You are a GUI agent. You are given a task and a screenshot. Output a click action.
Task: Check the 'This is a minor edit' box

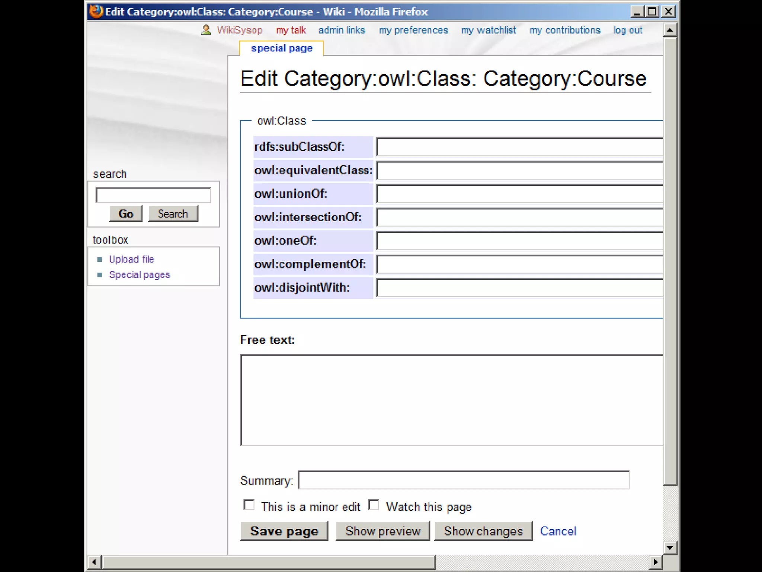click(249, 505)
